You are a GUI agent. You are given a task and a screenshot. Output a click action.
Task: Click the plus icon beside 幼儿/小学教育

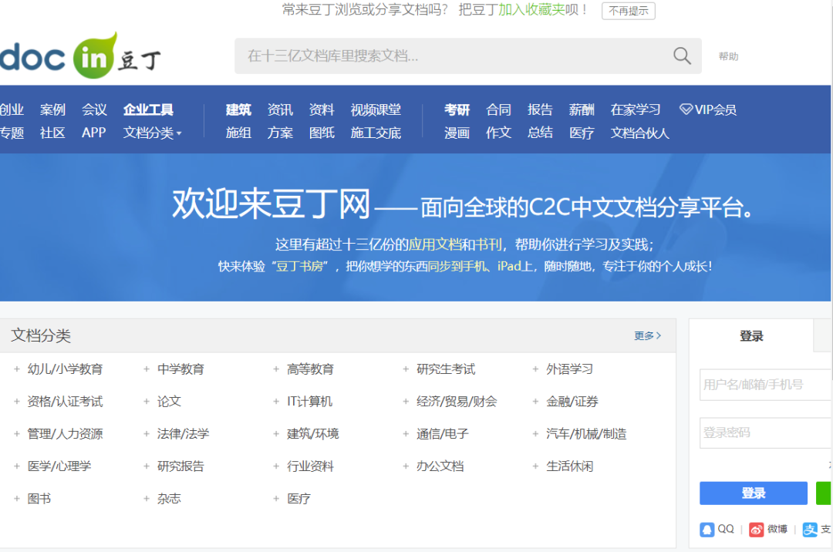click(x=16, y=369)
